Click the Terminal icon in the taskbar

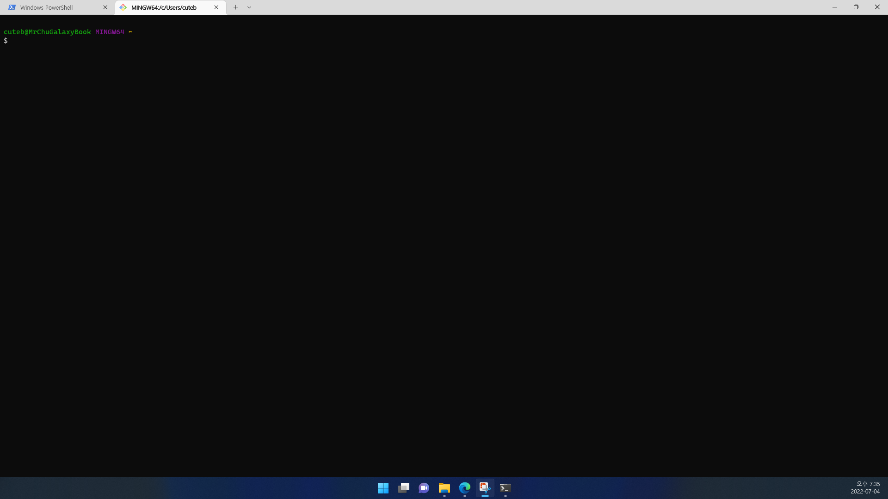(x=506, y=488)
